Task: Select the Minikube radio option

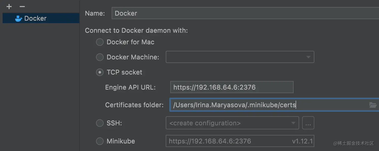Action: [100, 141]
